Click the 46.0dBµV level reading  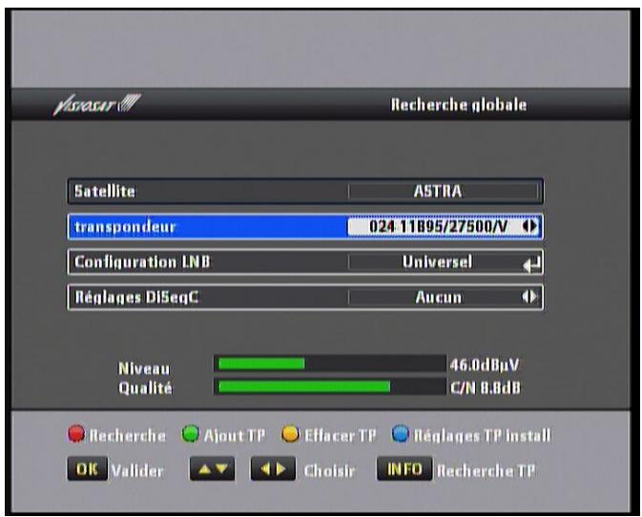tap(485, 364)
